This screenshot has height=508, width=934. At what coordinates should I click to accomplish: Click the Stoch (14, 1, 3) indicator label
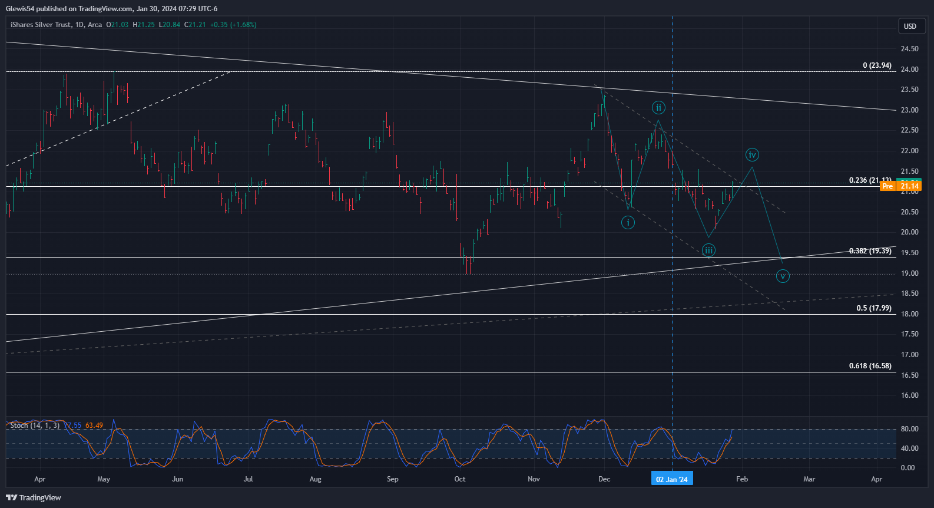35,425
